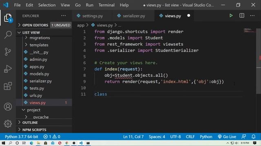Viewport: 261px width, 146px height.
Task: Open Opera browser from taskbar
Action: [60, 143]
